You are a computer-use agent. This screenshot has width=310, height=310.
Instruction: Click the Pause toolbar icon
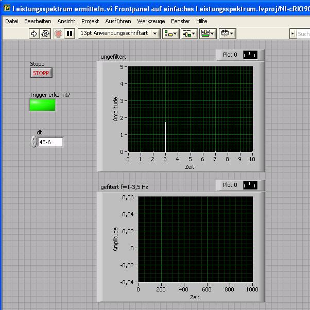click(x=70, y=33)
